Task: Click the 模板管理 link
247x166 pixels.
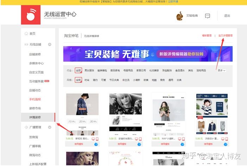Action: pos(207,36)
